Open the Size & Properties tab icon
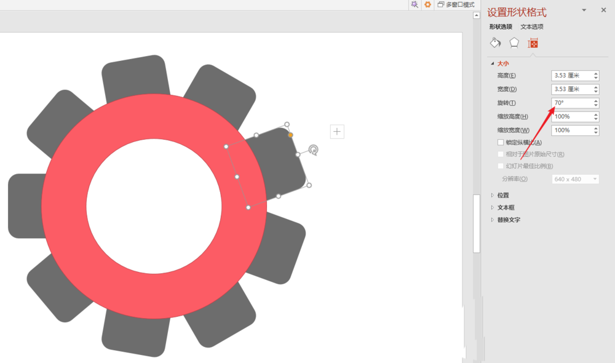This screenshot has width=615, height=363. pos(533,43)
